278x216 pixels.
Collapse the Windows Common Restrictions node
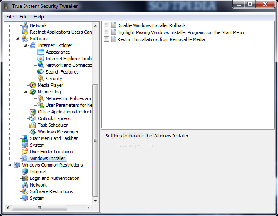point(10,165)
